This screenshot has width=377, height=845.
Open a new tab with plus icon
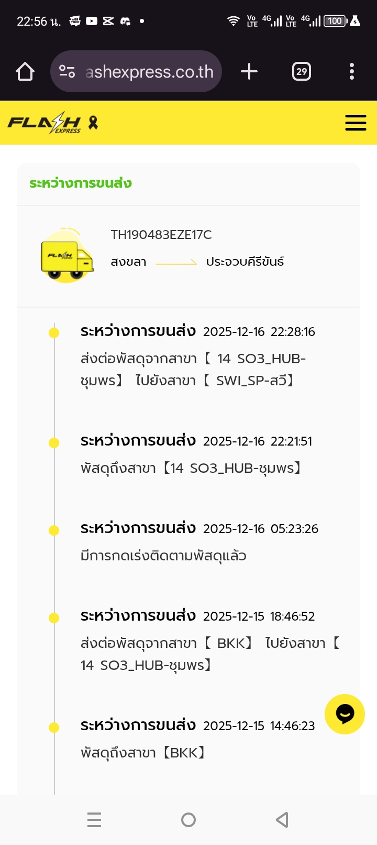click(249, 71)
